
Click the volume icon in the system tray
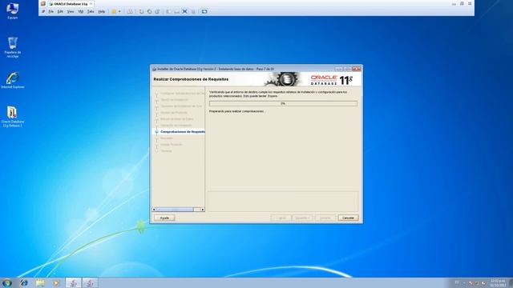(x=483, y=283)
